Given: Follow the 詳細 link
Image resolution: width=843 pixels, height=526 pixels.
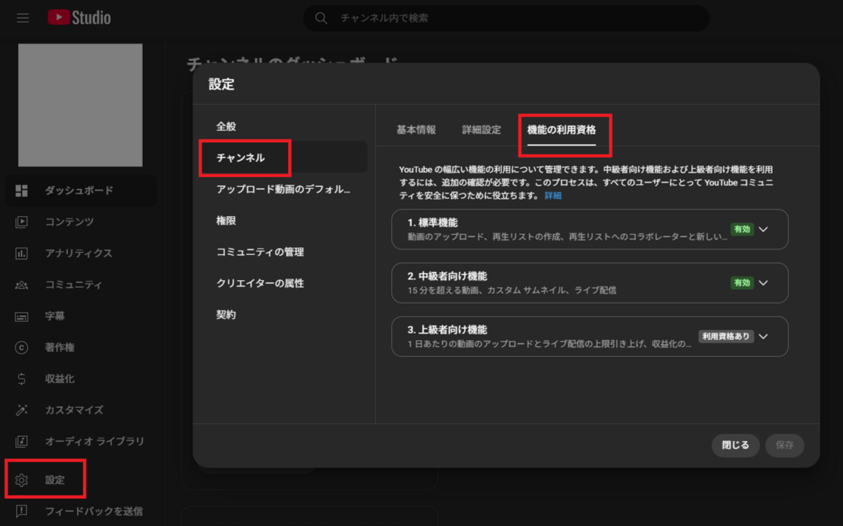Looking at the screenshot, I should (x=553, y=195).
